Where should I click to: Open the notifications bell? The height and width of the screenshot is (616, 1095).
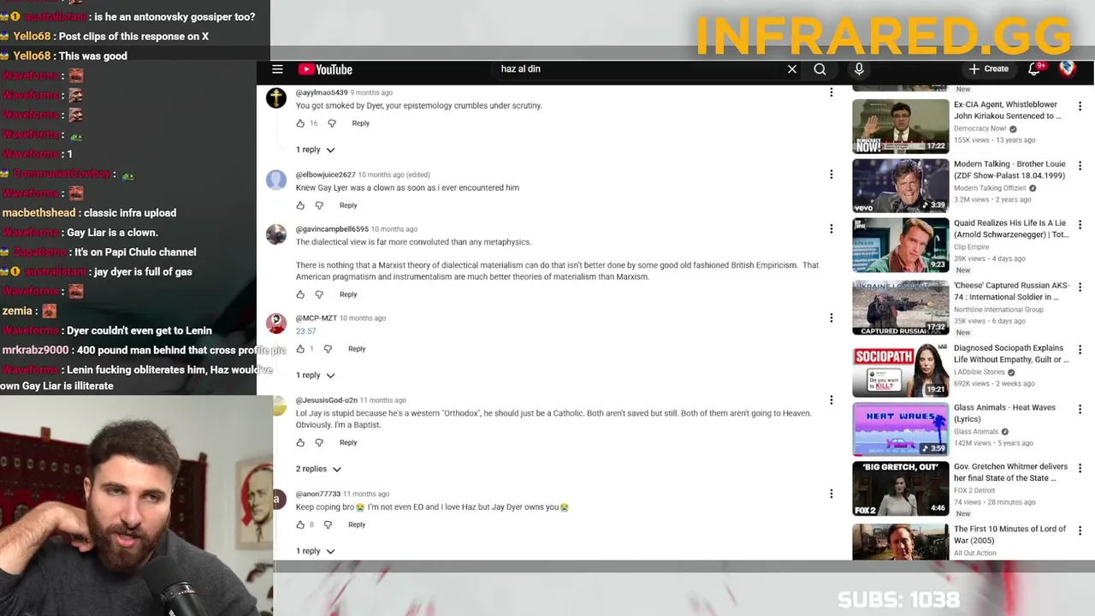(x=1034, y=69)
